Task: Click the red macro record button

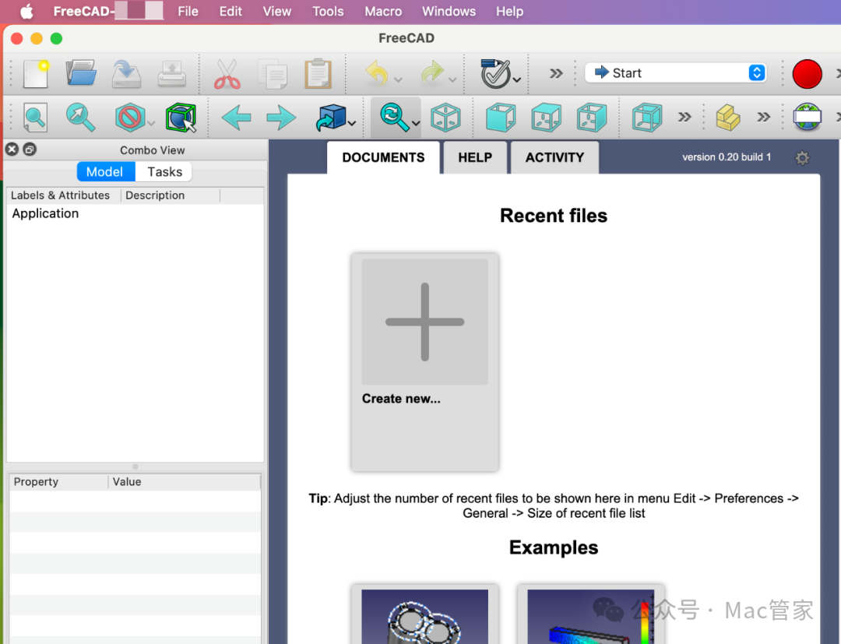Action: tap(807, 73)
